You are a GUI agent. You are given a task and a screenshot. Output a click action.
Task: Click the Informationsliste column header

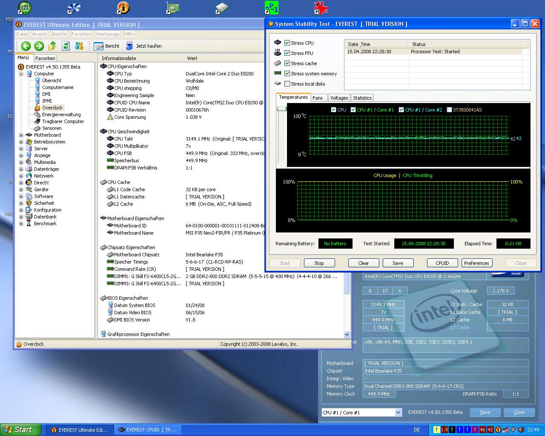(x=140, y=58)
